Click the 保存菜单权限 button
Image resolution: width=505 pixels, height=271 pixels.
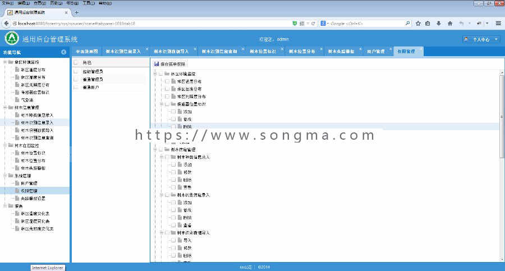170,64
